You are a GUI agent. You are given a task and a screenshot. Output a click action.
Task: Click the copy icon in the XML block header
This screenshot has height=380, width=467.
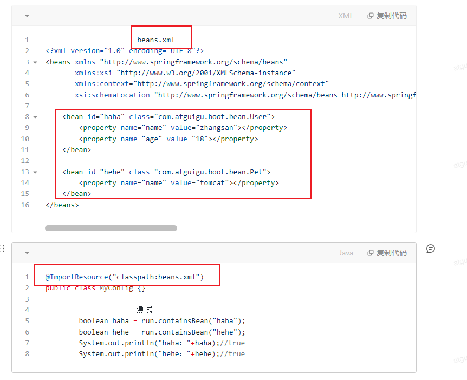[370, 16]
